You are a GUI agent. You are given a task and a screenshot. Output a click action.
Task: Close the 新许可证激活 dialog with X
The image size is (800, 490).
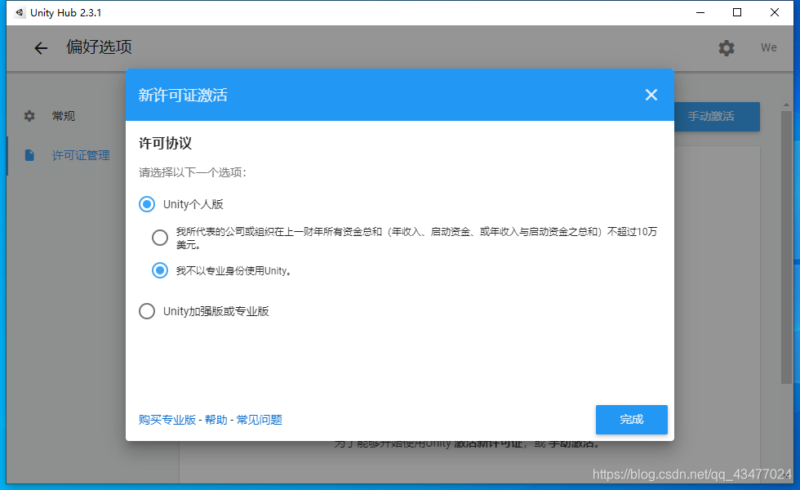coord(651,95)
